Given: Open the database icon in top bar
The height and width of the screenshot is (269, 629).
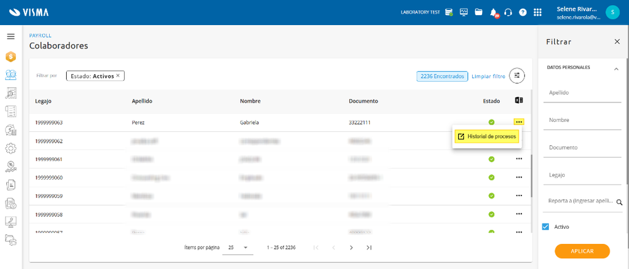Looking at the screenshot, I should pos(449,12).
